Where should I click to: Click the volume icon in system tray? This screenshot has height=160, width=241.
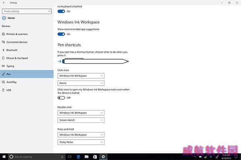(211, 157)
